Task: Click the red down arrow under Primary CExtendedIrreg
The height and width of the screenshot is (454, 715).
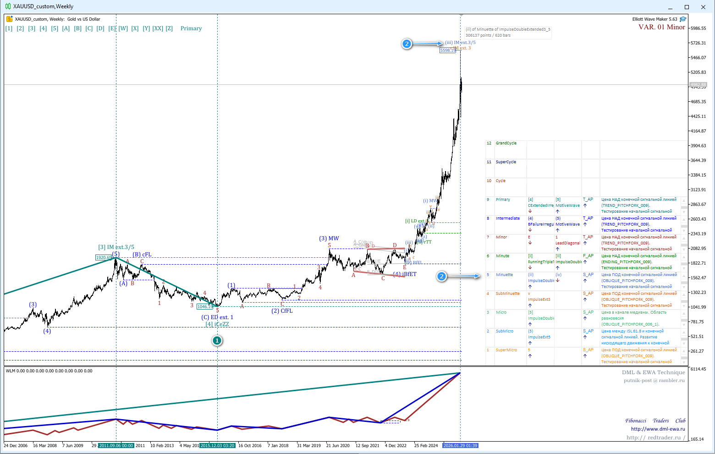Action: click(530, 211)
